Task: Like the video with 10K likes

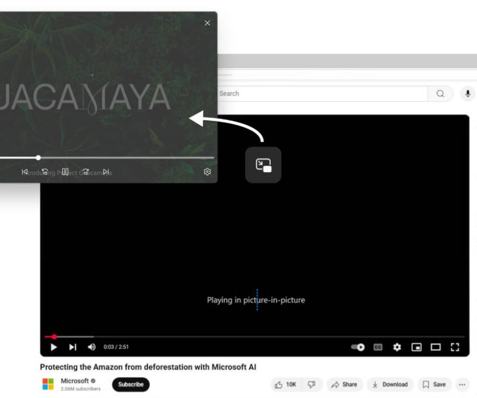Action: click(x=286, y=384)
